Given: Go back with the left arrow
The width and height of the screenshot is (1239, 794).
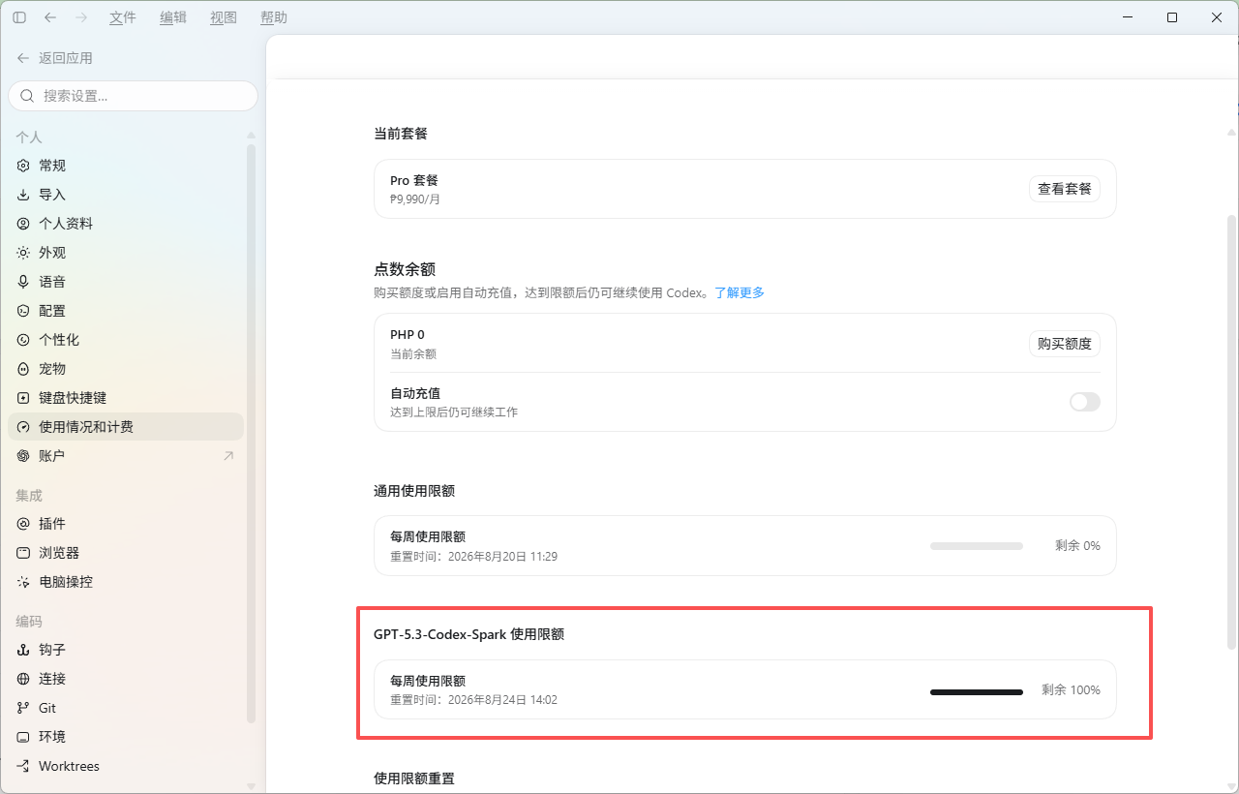Looking at the screenshot, I should pos(50,17).
